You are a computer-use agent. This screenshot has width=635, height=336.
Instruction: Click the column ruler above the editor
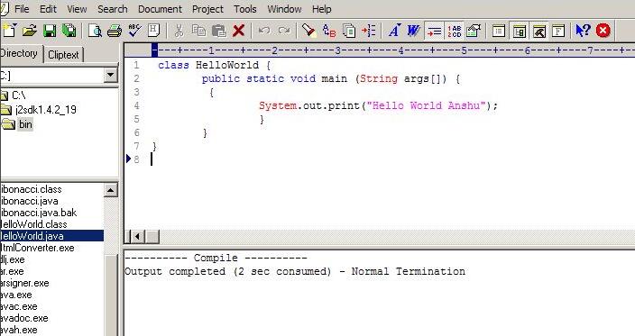[380, 50]
